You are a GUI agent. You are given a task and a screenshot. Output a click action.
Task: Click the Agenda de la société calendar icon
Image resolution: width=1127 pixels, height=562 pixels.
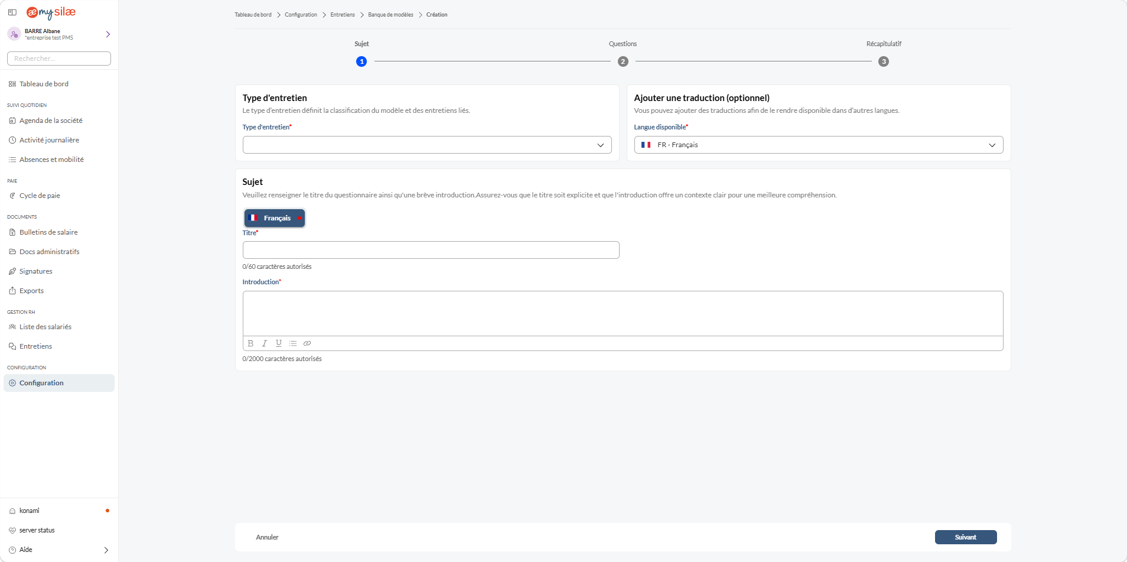(x=12, y=121)
